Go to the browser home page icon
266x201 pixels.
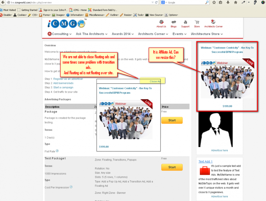coord(236,2)
